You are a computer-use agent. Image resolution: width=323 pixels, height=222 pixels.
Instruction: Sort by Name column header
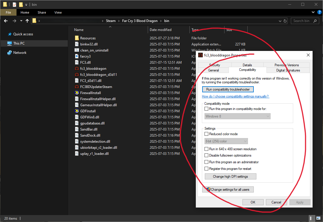(x=79, y=30)
